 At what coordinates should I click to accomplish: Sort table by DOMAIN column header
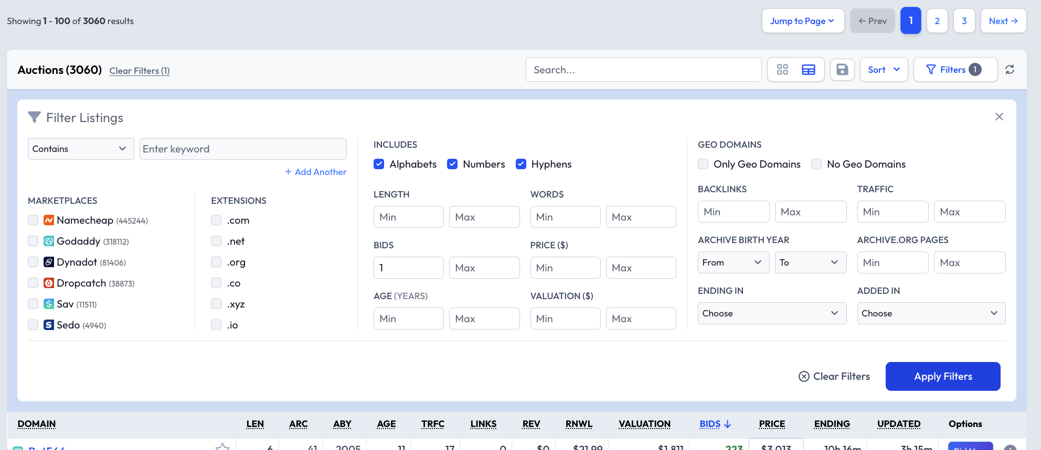tap(37, 424)
